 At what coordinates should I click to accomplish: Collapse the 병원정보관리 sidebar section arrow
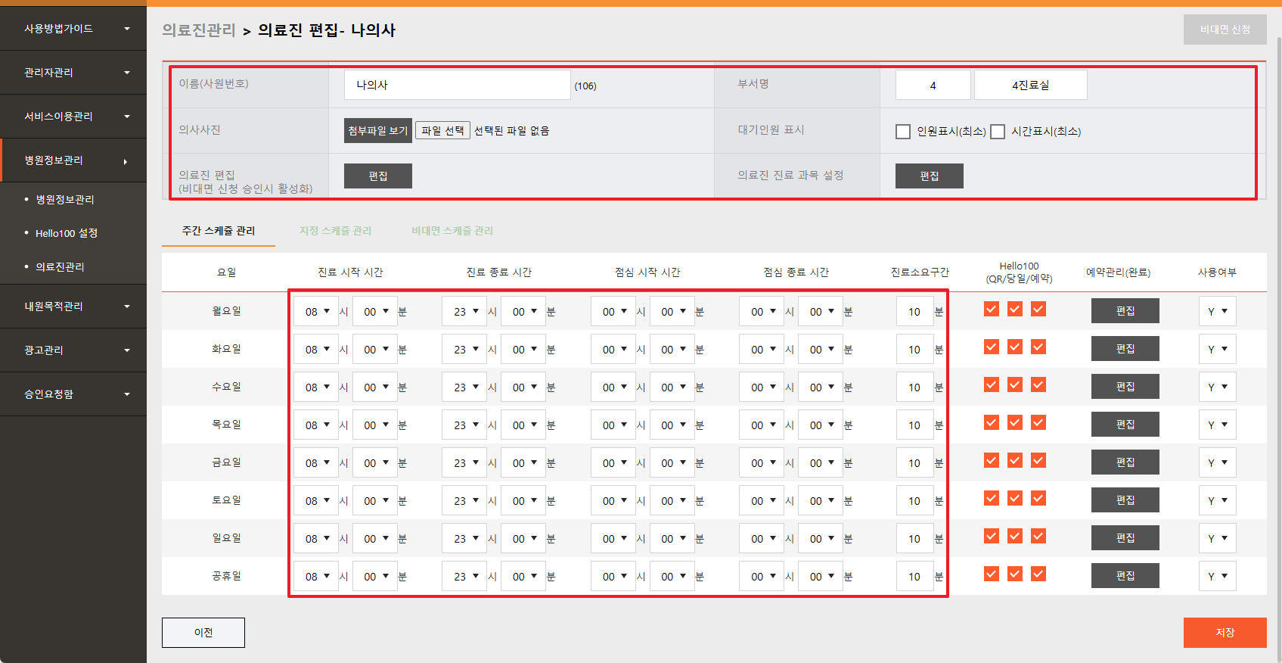(126, 161)
